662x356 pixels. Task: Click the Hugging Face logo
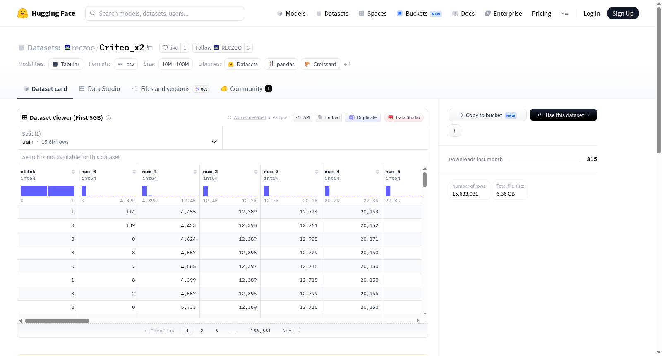(23, 13)
